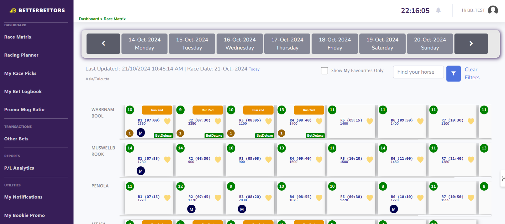Open the user profile avatar
The image size is (505, 224).
493,10
